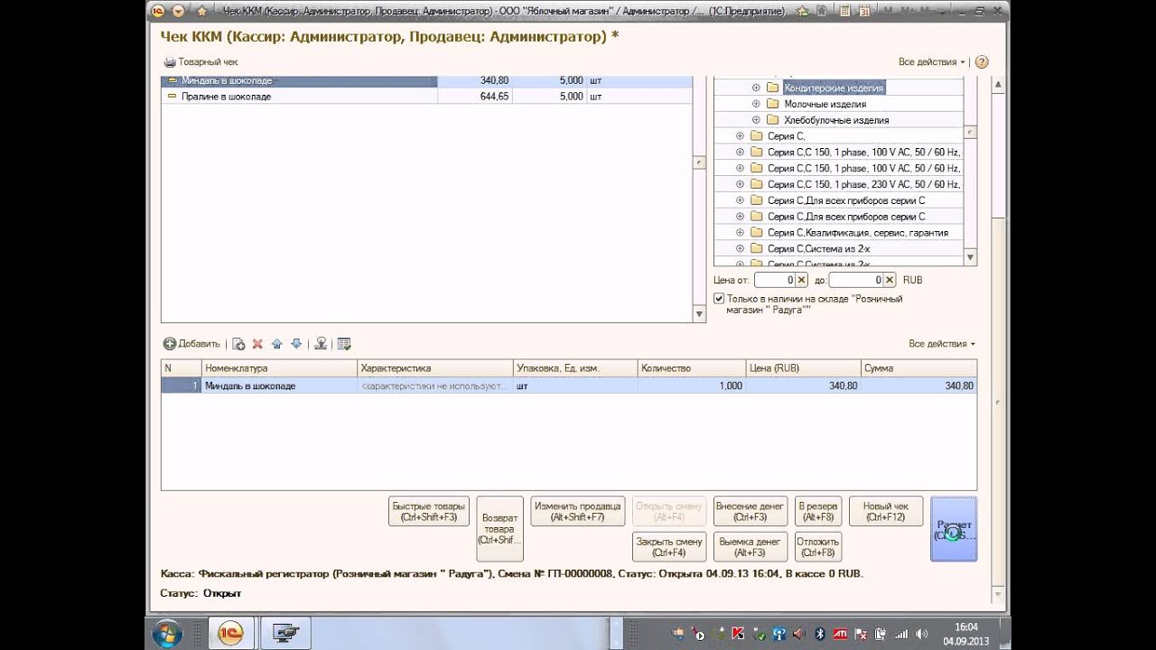Viewport: 1156px width, 650px height.
Task: Expand Кондитерские изделия tree node
Action: pos(757,88)
